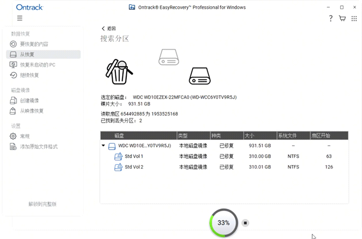Select the Std Vol 1 row
The height and width of the screenshot is (239, 362).
coord(224,156)
